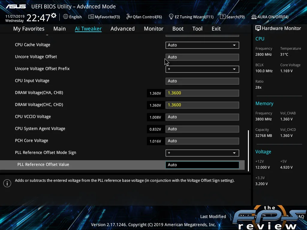Click the settings gear next to the clock
Image resolution: width=307 pixels, height=230 pixels.
[x=54, y=16]
